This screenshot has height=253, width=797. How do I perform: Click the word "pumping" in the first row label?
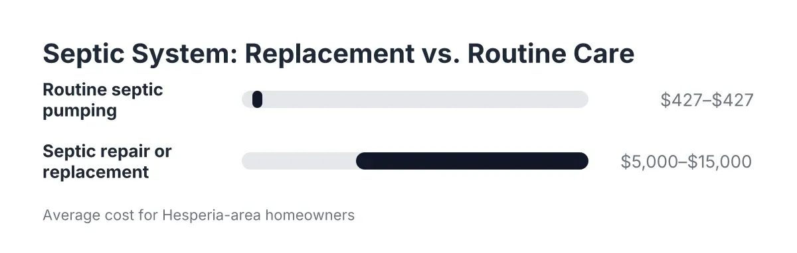point(80,111)
